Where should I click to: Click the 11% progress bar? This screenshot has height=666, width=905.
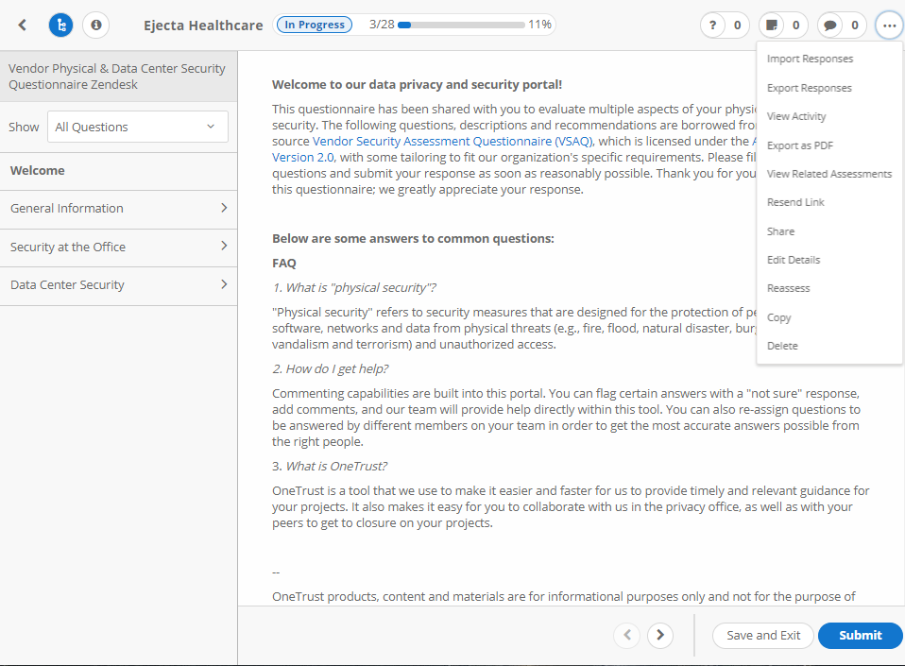463,25
